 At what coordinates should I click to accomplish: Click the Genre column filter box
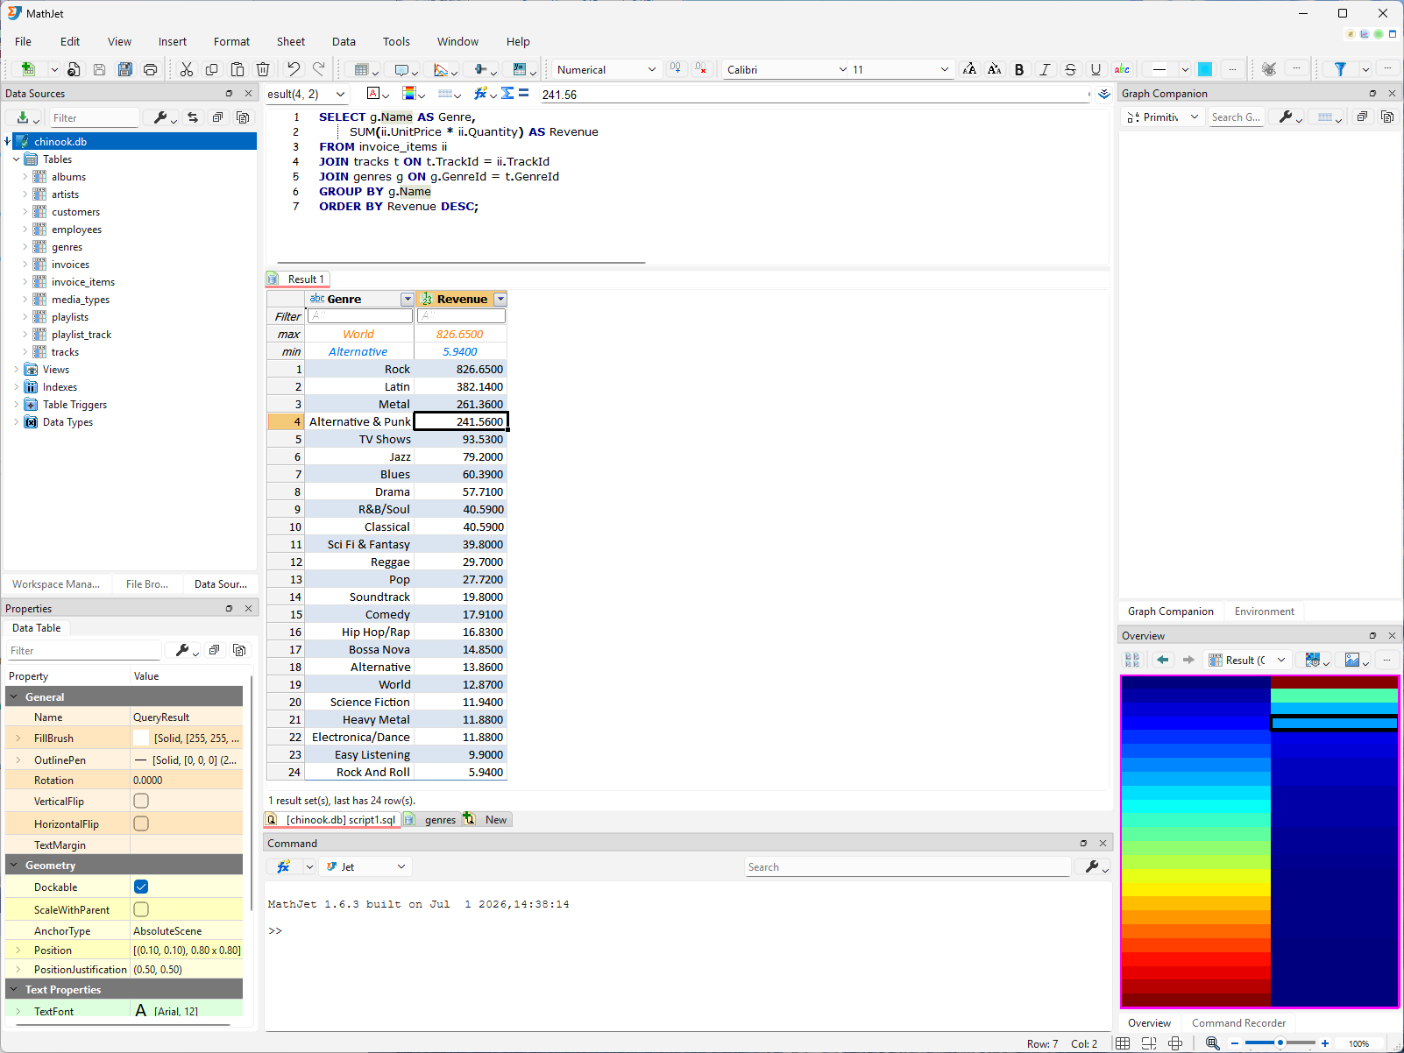[x=360, y=316]
